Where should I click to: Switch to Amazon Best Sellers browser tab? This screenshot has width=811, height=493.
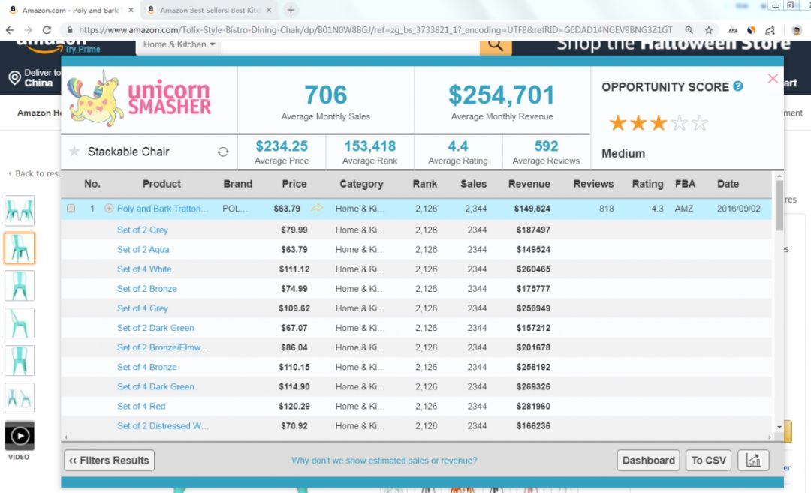209,10
